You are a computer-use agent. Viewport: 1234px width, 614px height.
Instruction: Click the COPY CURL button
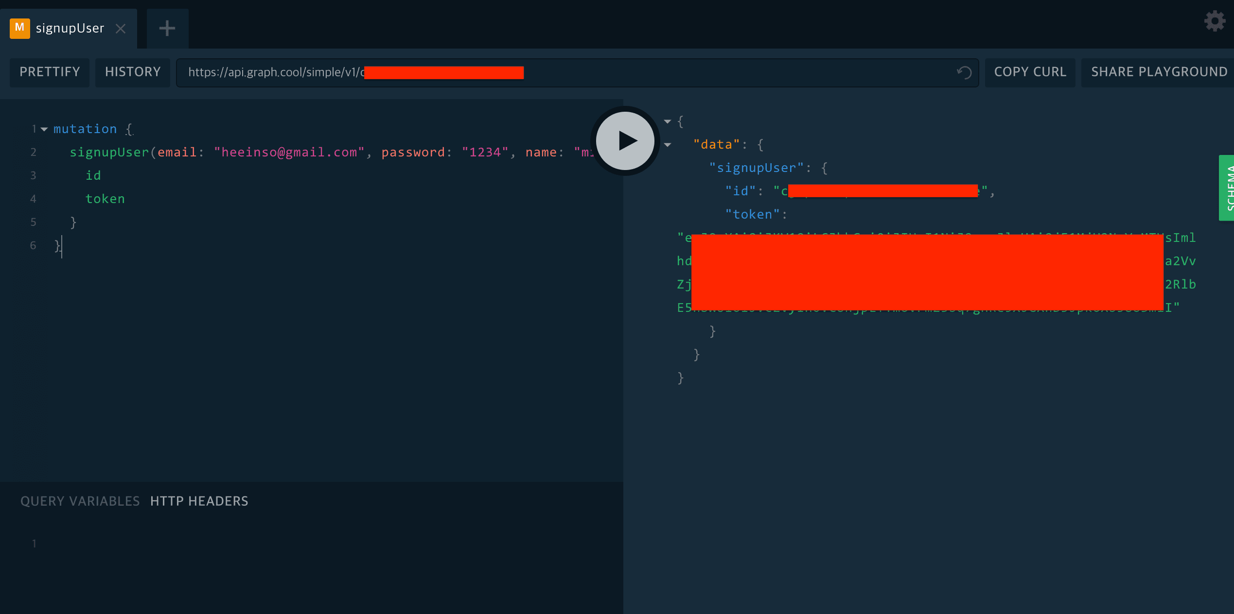pos(1030,72)
